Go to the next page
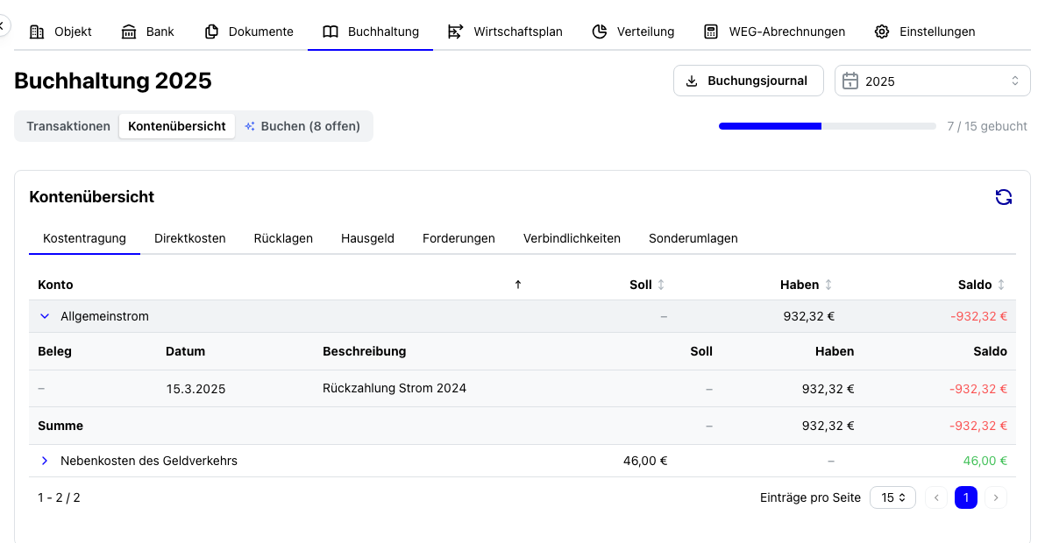This screenshot has height=543, width=1045. [996, 497]
